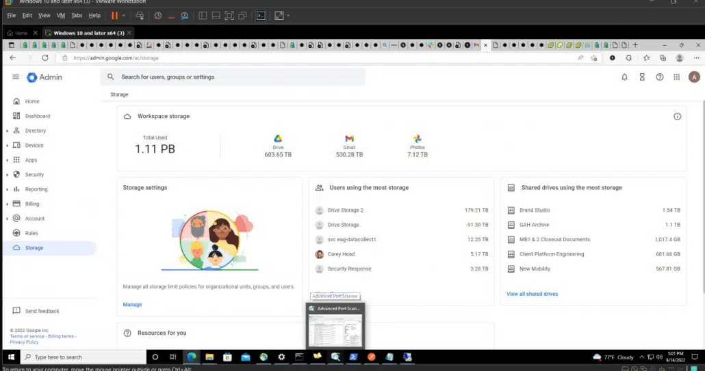Click Drive icon in Workspace storage
Image resolution: width=705 pixels, height=371 pixels.
pyautogui.click(x=278, y=139)
